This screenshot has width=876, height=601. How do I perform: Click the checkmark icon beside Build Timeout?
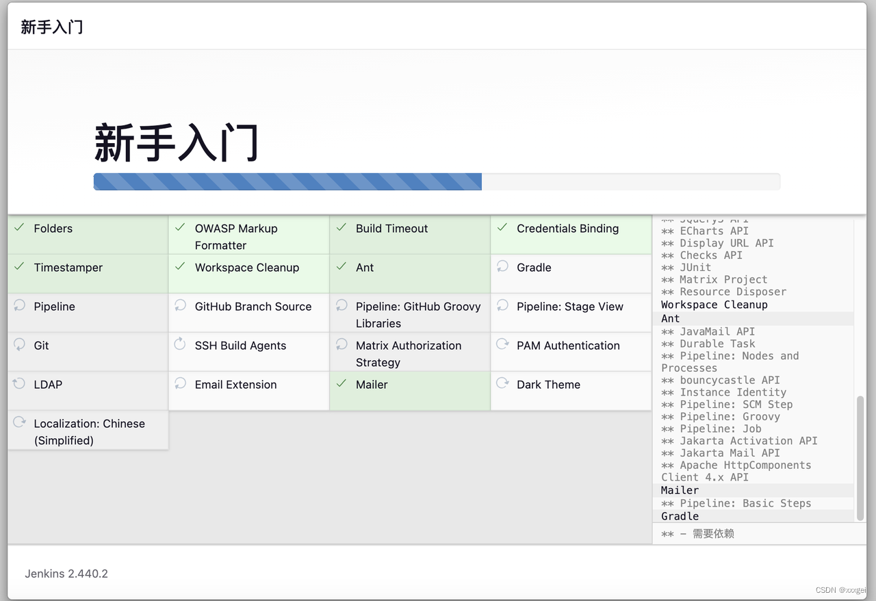click(342, 227)
